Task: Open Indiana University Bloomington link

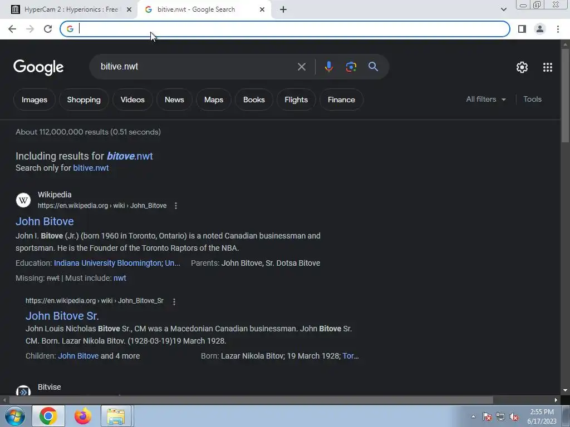Action: [107, 263]
